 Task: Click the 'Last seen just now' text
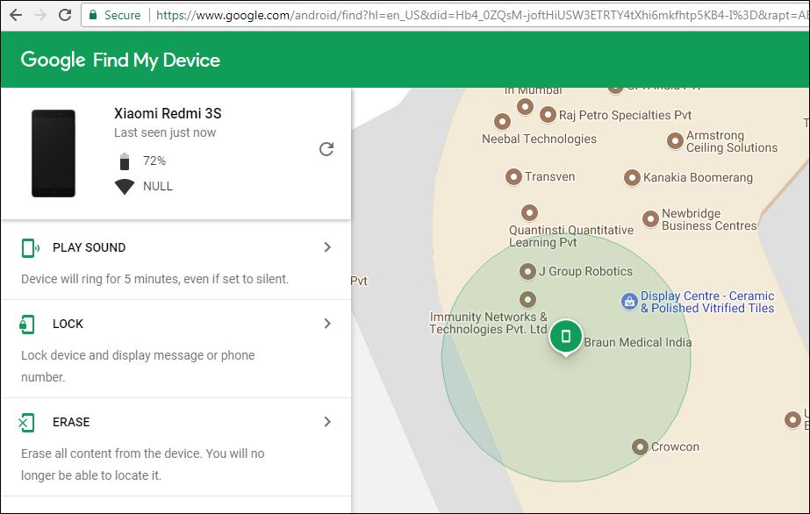165,132
